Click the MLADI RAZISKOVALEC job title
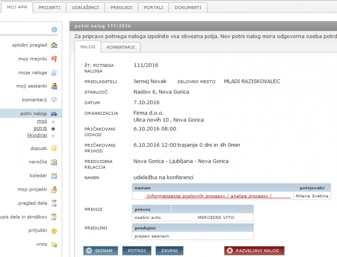337x257 pixels. pos(252,81)
